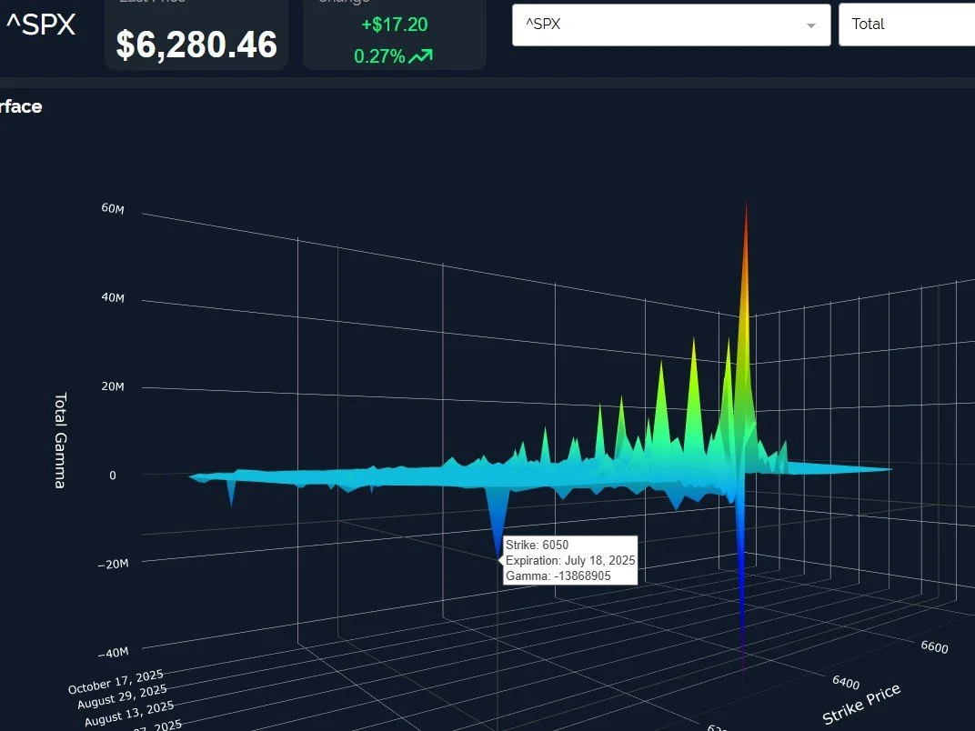The width and height of the screenshot is (975, 731).
Task: Open the Total gamma type dropdown
Action: pyautogui.click(x=907, y=25)
